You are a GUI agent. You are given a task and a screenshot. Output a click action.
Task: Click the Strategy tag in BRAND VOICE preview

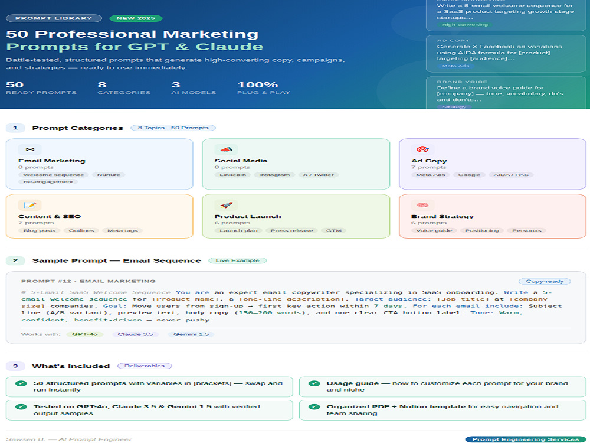[454, 107]
